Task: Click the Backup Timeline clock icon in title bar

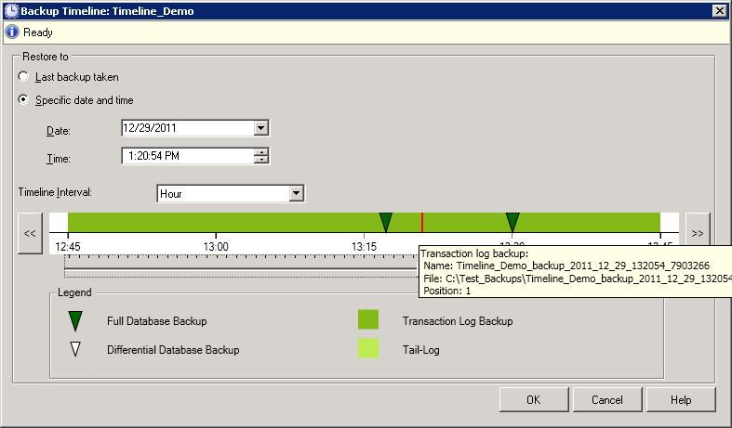Action: click(10, 10)
